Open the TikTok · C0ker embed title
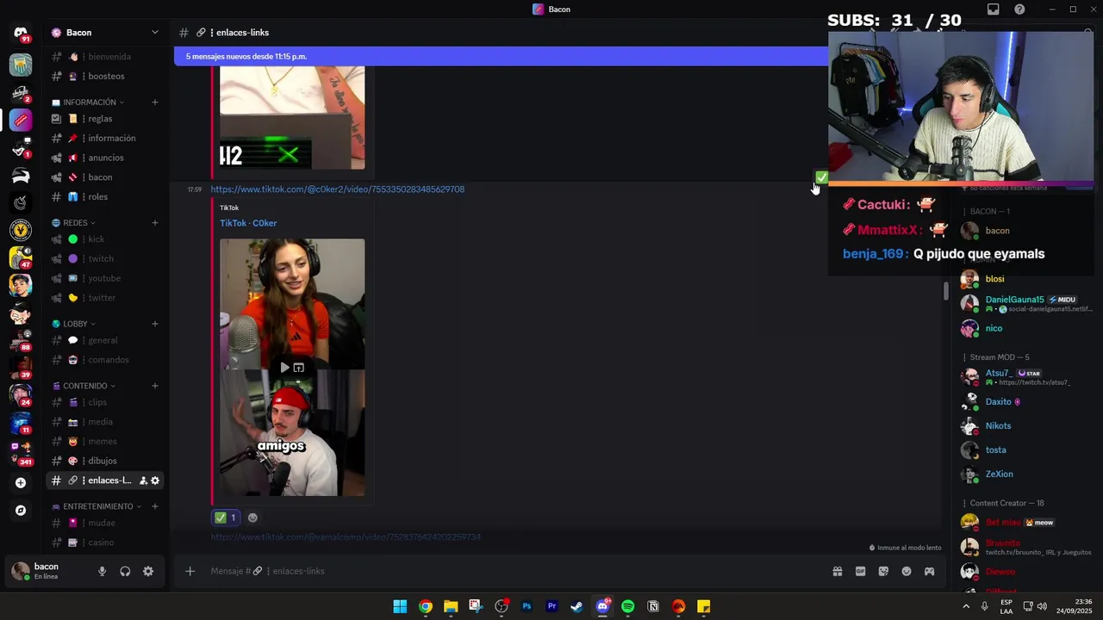Screen dimensions: 1103x620 pyautogui.click(x=248, y=223)
